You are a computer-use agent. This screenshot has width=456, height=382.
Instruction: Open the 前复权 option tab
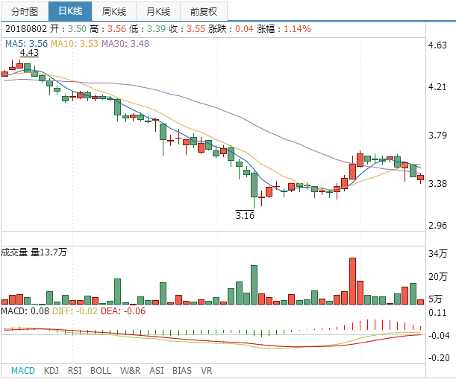204,11
